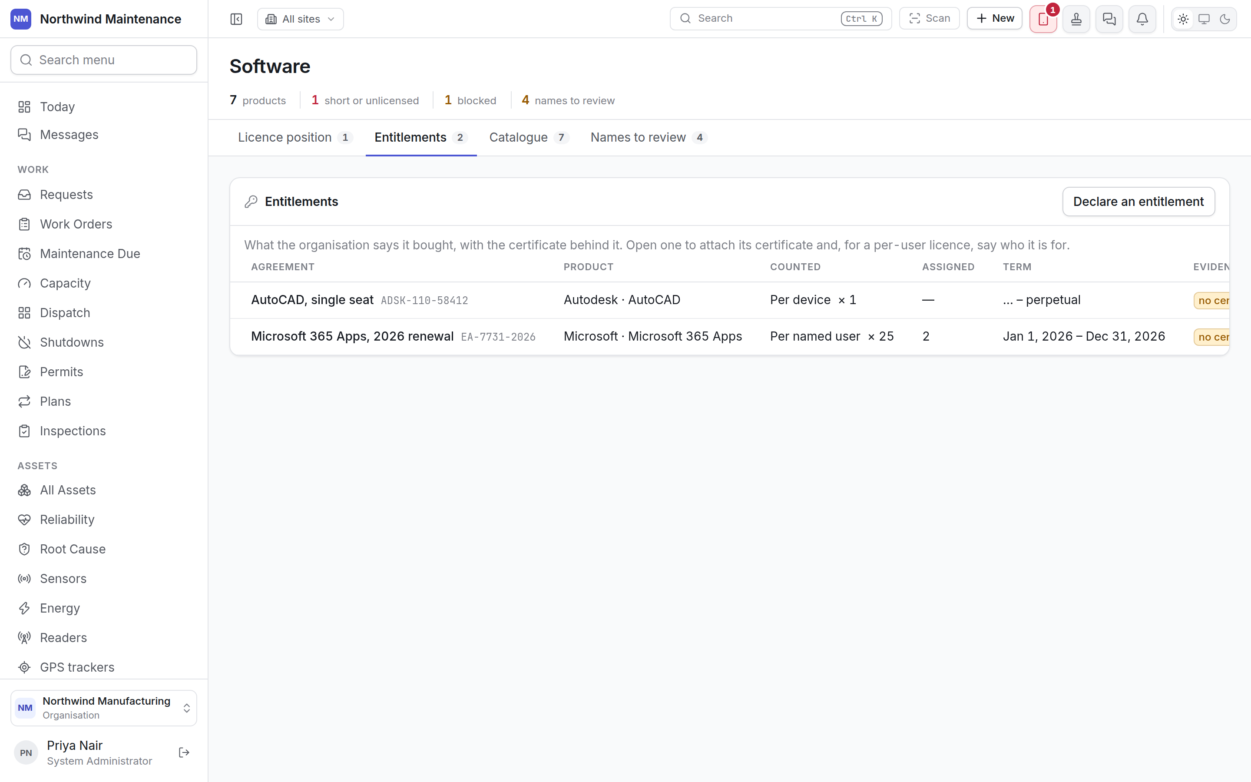Open Requests in sidebar
The height and width of the screenshot is (782, 1251).
pos(104,195)
